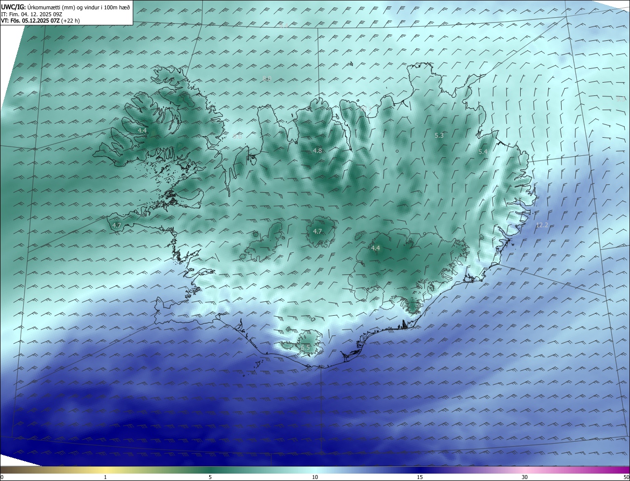Click the 12.2 value label off the coast
This screenshot has height=481, width=630.
point(542,225)
